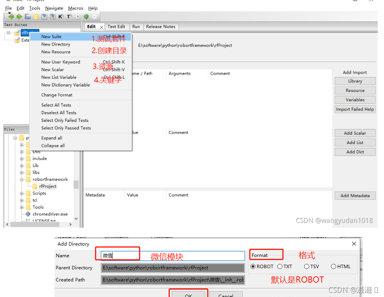Image resolution: width=384 pixels, height=297 pixels.
Task: Expand the Scripts folder node
Action: click(22, 193)
